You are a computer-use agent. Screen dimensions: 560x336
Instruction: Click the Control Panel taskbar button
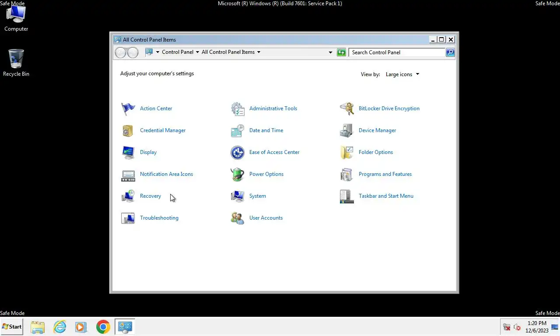point(125,327)
